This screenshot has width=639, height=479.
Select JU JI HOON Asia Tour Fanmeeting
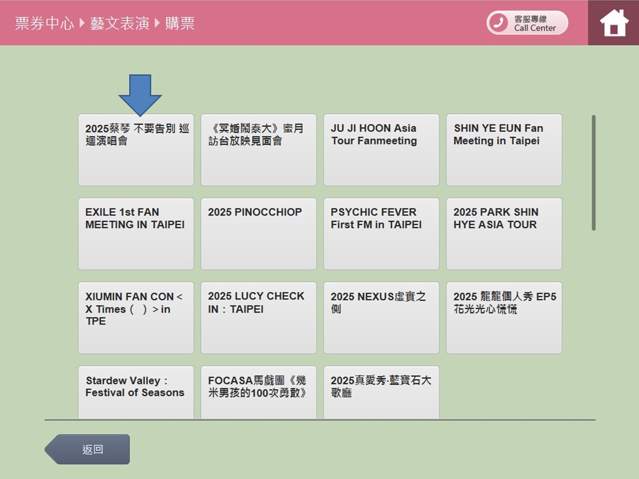click(381, 150)
